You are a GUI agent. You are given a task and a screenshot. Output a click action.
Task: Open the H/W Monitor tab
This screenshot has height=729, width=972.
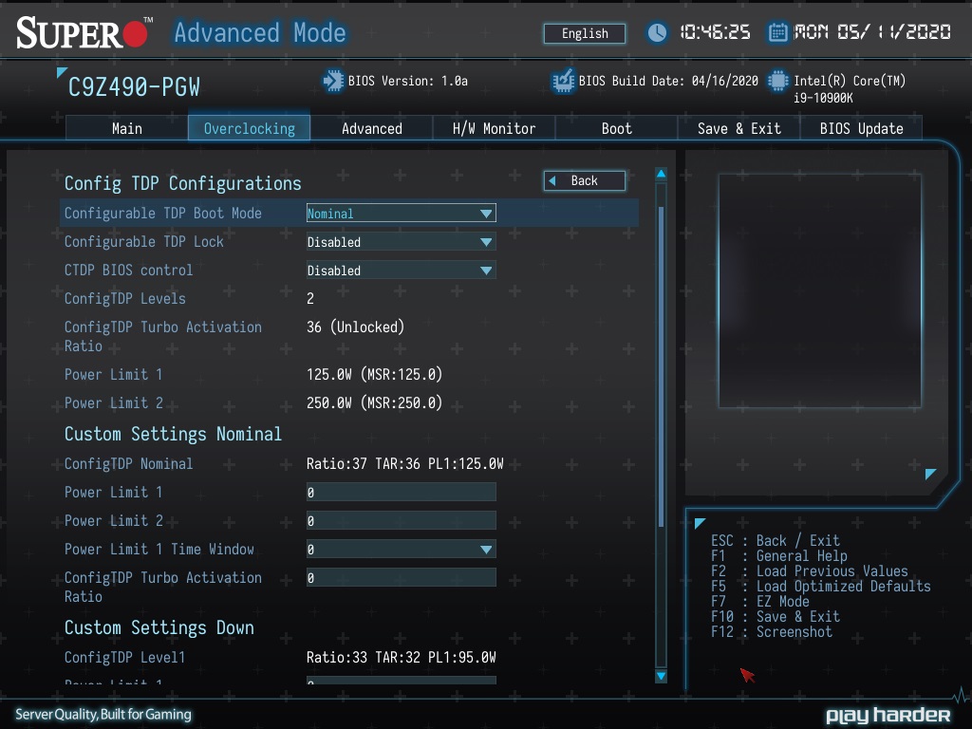[494, 128]
